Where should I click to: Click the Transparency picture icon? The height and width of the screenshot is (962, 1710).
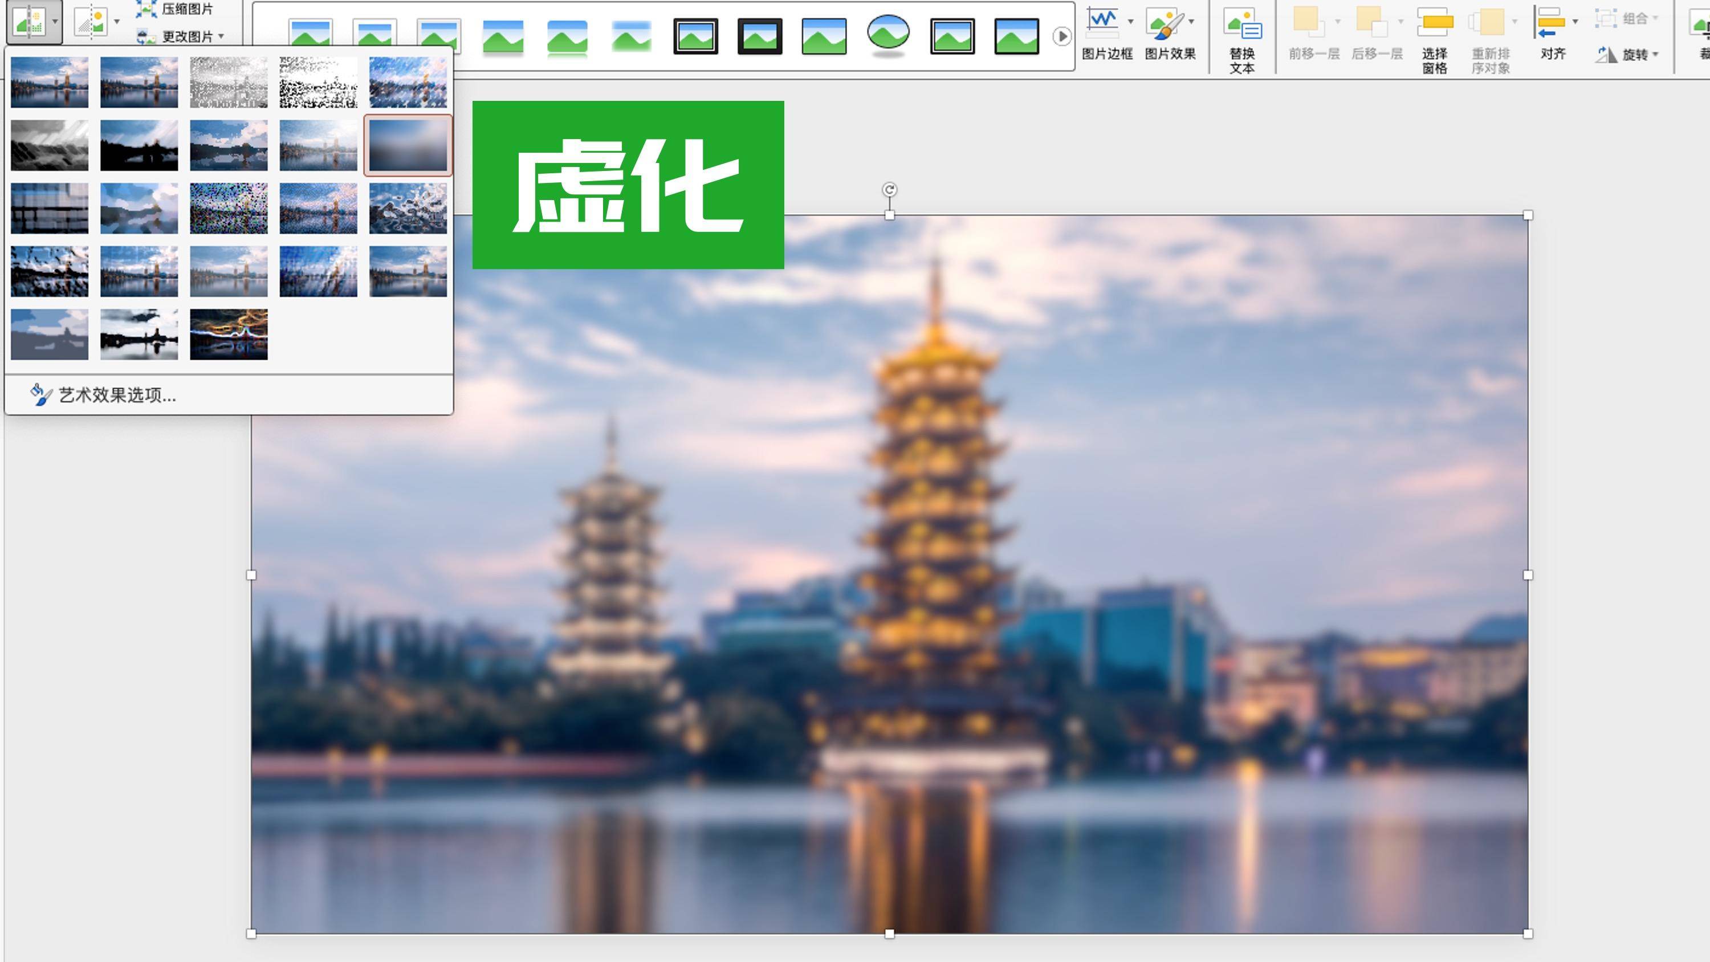click(x=92, y=22)
